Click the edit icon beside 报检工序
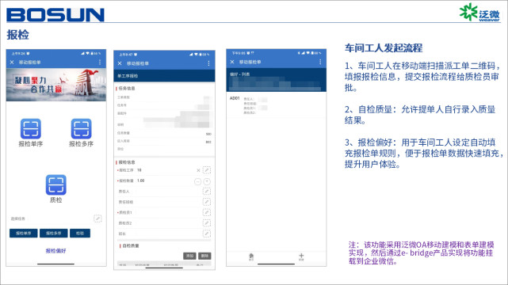Image resolution: width=508 pixels, height=285 pixels. [x=207, y=170]
